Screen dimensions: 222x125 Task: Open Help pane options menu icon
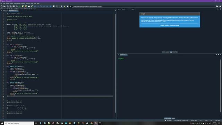(x=221, y=9)
